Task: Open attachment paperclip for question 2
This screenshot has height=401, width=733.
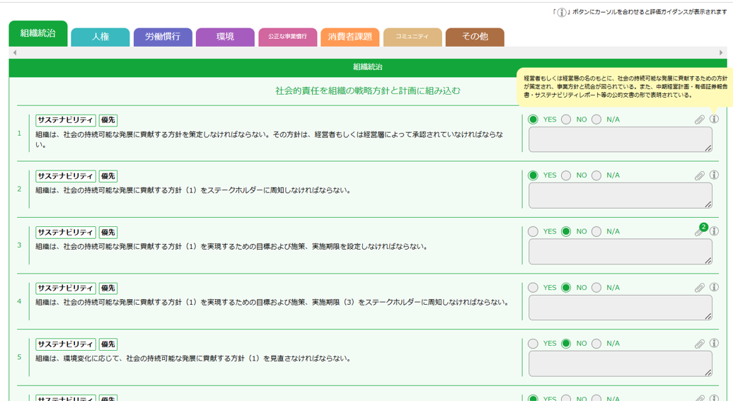Action: [699, 175]
